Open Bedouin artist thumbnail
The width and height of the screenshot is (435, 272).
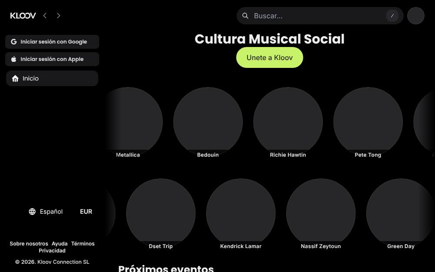(x=208, y=122)
